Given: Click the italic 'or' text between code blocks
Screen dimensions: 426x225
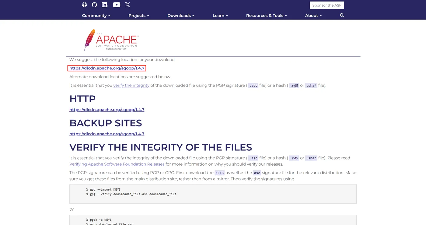Looking at the screenshot, I should pyautogui.click(x=72, y=209).
